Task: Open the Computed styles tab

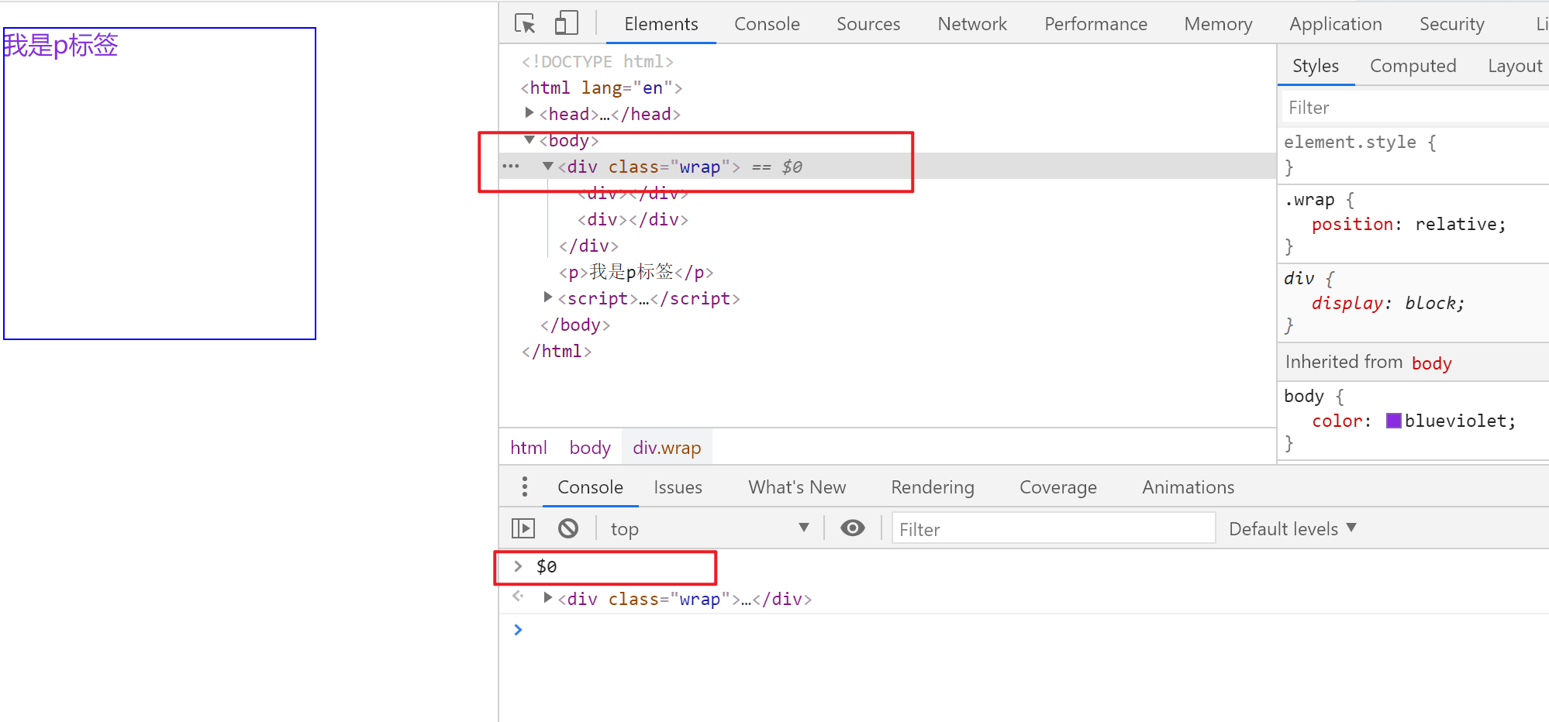Action: pyautogui.click(x=1413, y=66)
